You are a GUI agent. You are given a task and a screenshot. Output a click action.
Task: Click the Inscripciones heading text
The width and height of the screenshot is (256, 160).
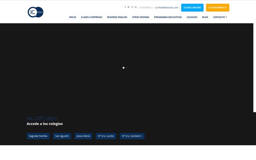[42, 119]
